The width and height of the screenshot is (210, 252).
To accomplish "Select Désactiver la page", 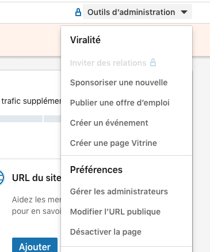I will (106, 232).
